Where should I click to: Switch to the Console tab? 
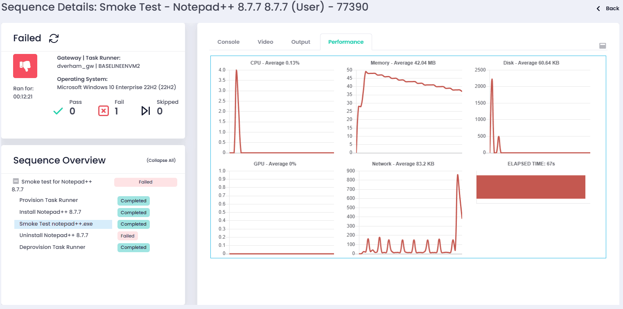click(228, 42)
